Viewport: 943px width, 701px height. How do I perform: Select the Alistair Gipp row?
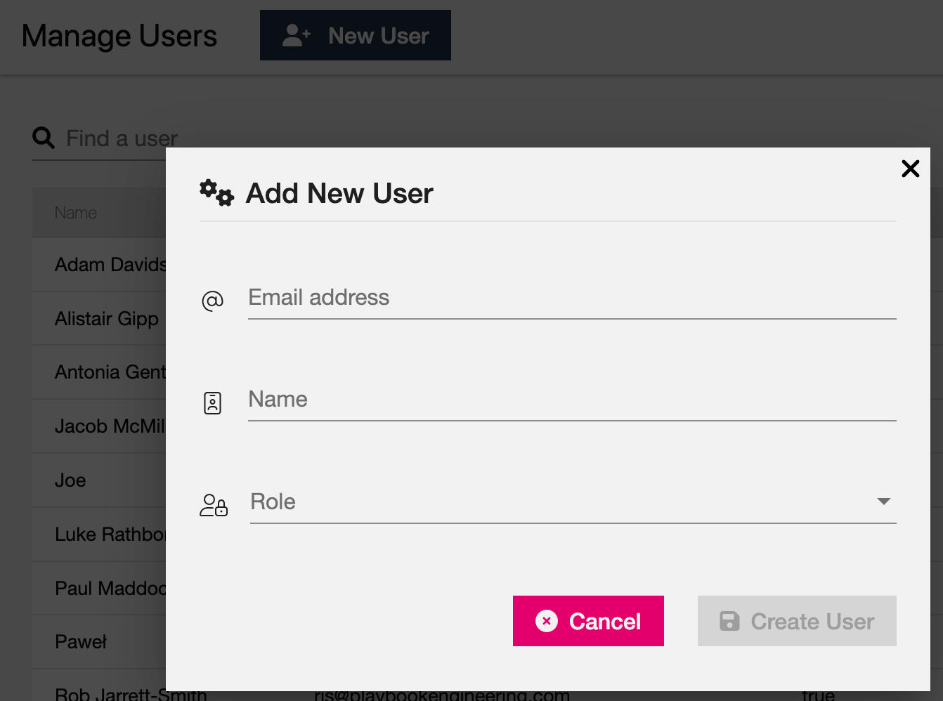click(99, 319)
